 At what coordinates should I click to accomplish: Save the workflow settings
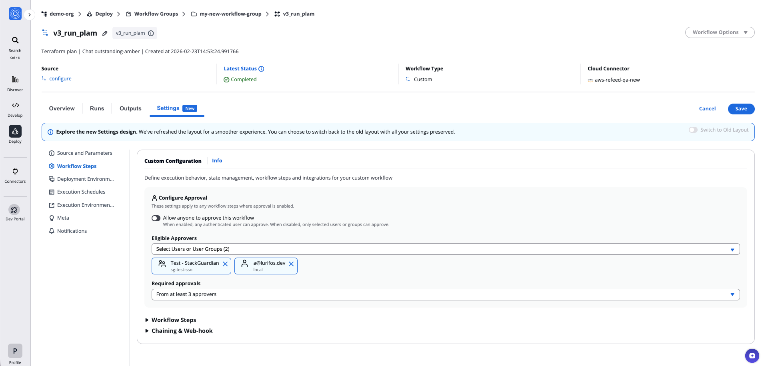click(x=741, y=108)
